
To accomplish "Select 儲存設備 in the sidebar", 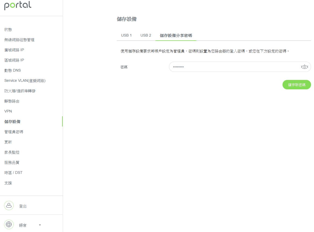I will click(x=12, y=122).
